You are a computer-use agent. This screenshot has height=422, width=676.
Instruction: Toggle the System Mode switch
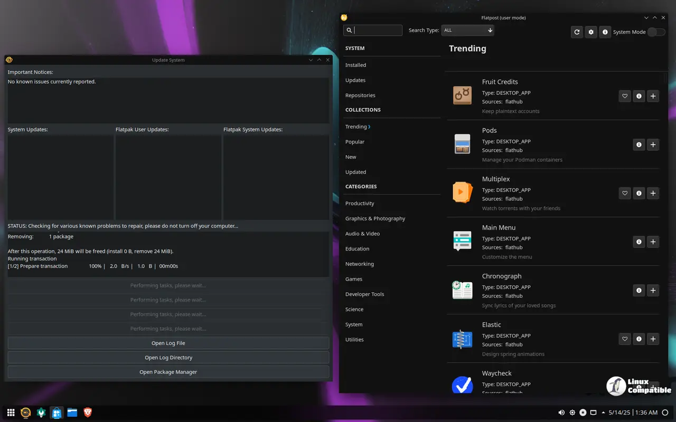656,32
